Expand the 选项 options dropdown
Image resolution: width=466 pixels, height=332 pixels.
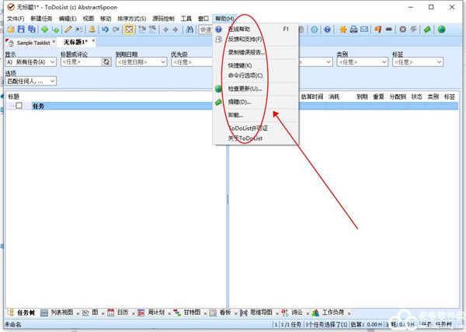click(31, 81)
